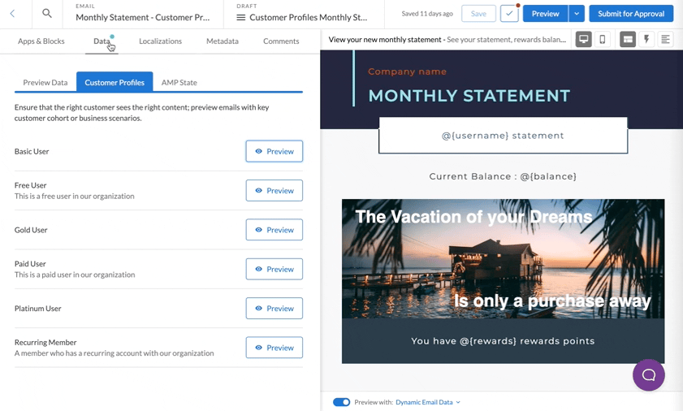Image resolution: width=683 pixels, height=411 pixels.
Task: Select the Customer Profiles sub-tab
Action: tap(115, 82)
